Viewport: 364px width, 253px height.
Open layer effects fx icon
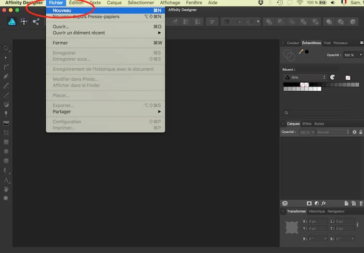coord(323,204)
